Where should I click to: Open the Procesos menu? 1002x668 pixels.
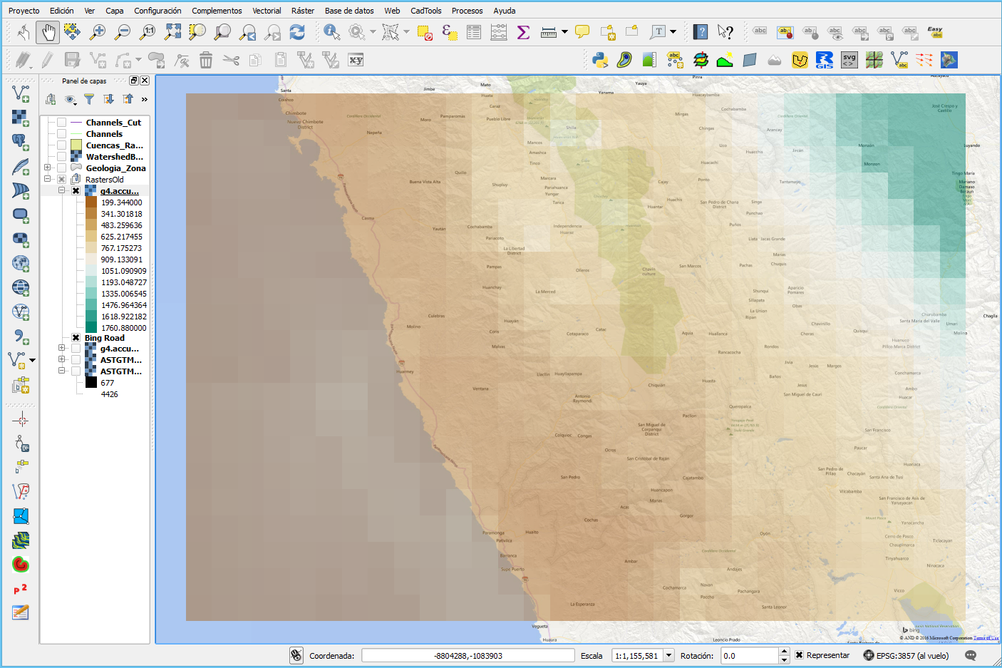[467, 11]
